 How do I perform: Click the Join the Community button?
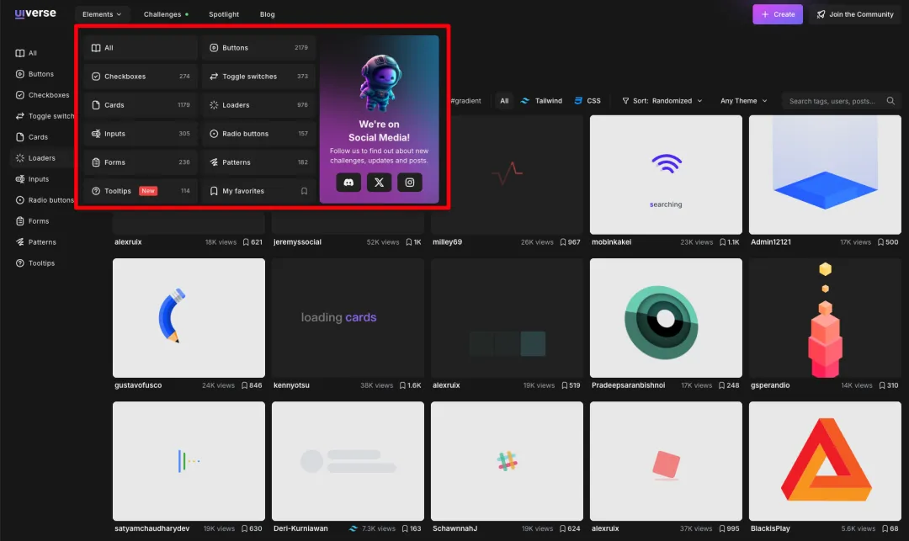click(x=854, y=13)
